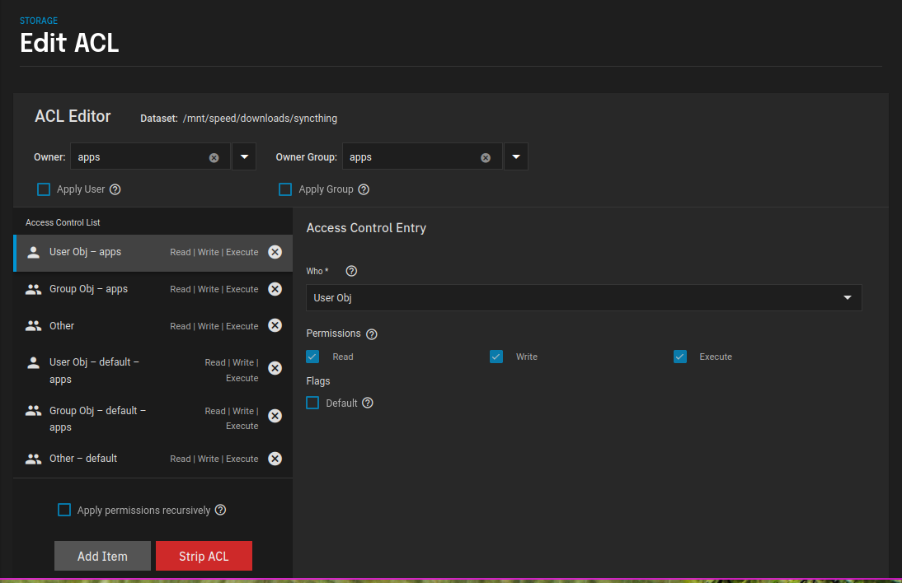The height and width of the screenshot is (583, 902).
Task: Expand the Owner Group dropdown list
Action: 515,156
